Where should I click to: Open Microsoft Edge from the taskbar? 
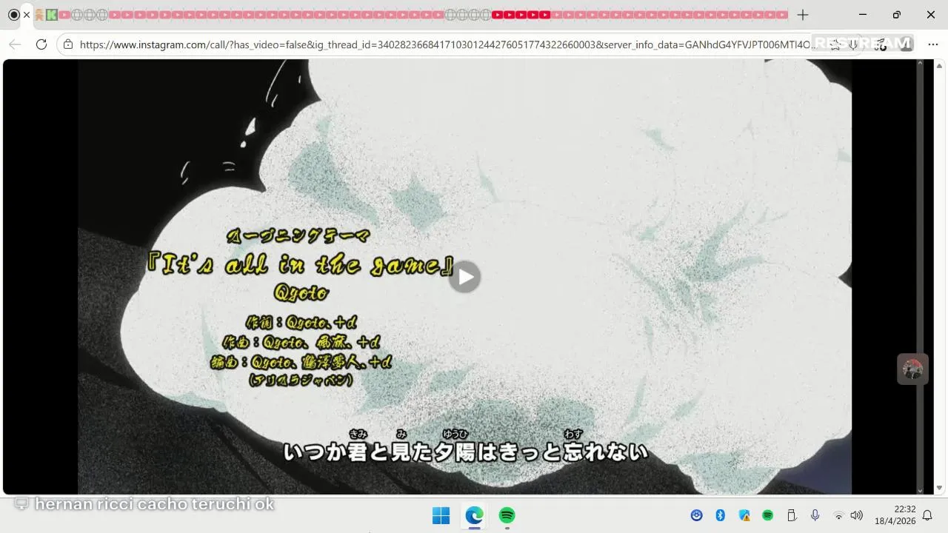pos(474,515)
